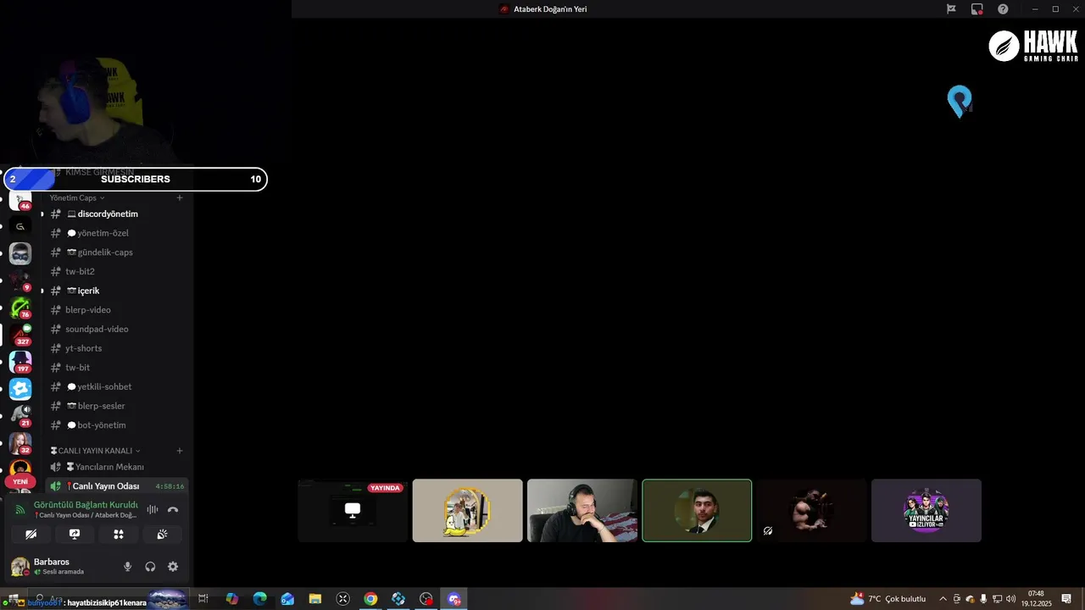Image resolution: width=1085 pixels, height=610 pixels.
Task: Open the gündelik-caps channel
Action: pyautogui.click(x=117, y=252)
